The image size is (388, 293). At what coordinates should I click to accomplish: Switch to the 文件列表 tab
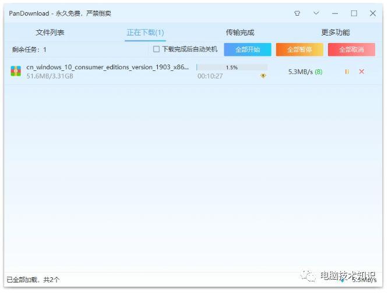[x=50, y=33]
